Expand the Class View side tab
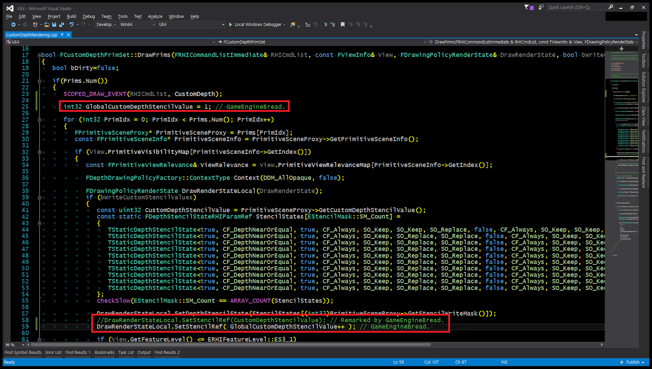Viewport: 652px width, 369px height. point(644,116)
